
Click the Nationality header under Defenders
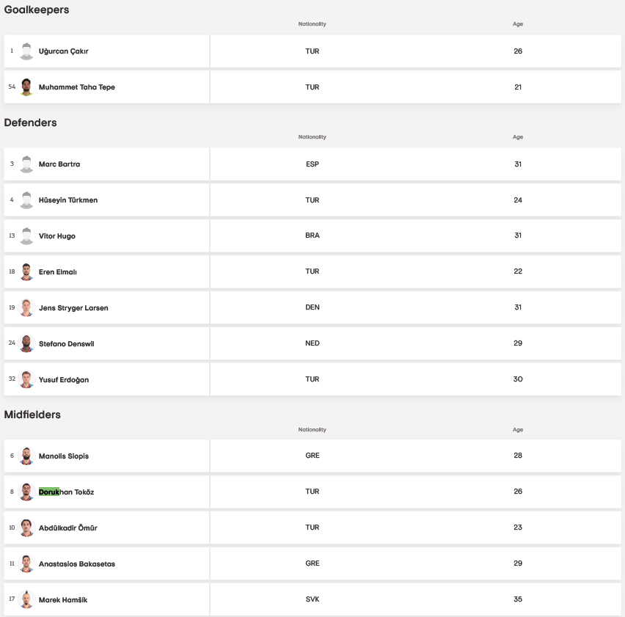tap(312, 137)
